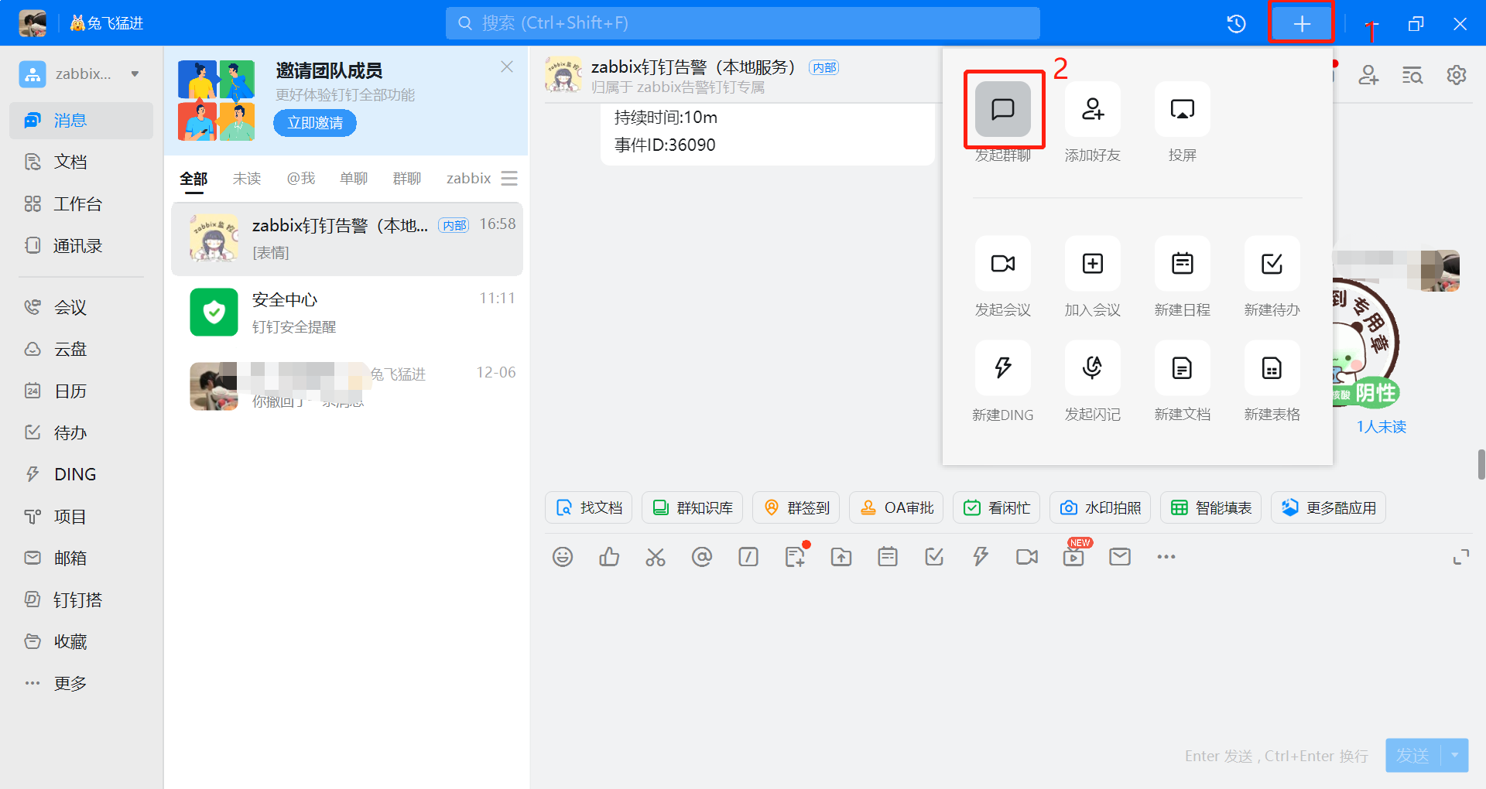The height and width of the screenshot is (789, 1486).
Task: Click the 群知识库 button
Action: [692, 508]
